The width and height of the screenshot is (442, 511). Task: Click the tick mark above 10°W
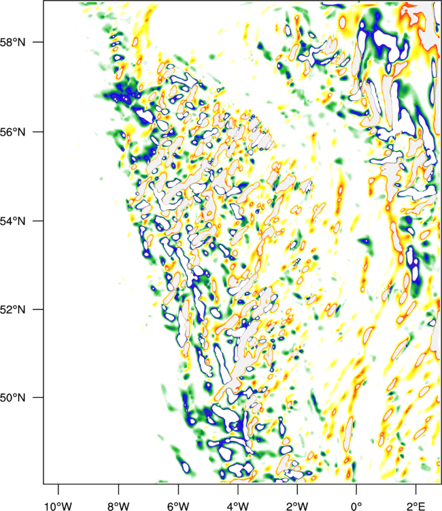(58, 489)
